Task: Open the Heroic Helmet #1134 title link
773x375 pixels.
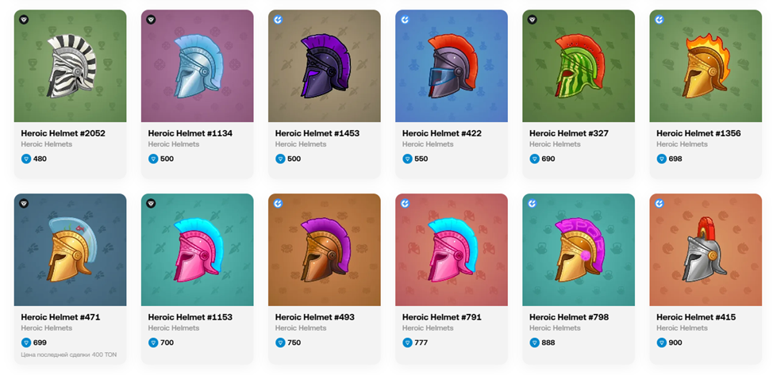Action: (190, 133)
